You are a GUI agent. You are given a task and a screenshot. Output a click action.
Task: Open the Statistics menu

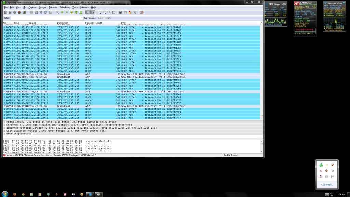tap(53, 8)
